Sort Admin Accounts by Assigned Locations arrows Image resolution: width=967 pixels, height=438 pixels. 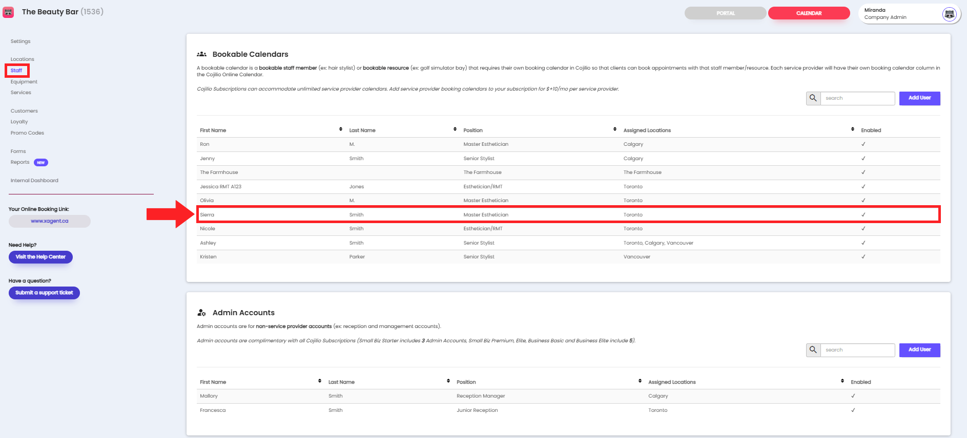[x=842, y=381]
